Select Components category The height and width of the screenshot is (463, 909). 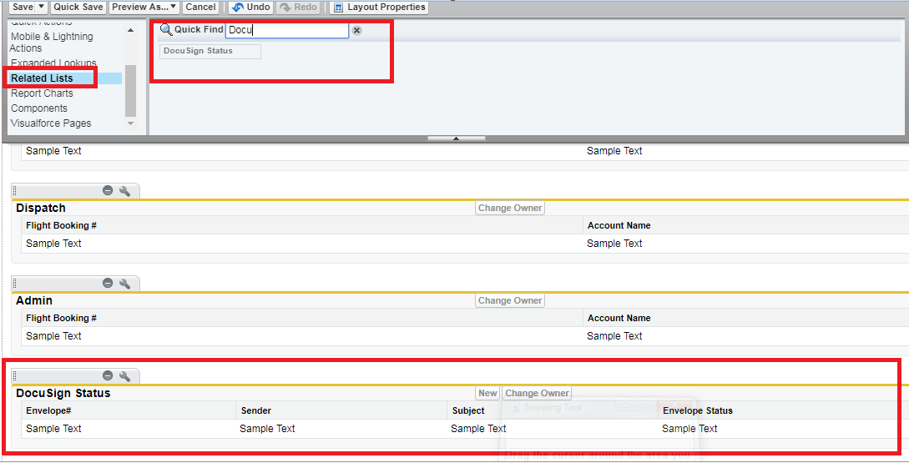pos(39,108)
